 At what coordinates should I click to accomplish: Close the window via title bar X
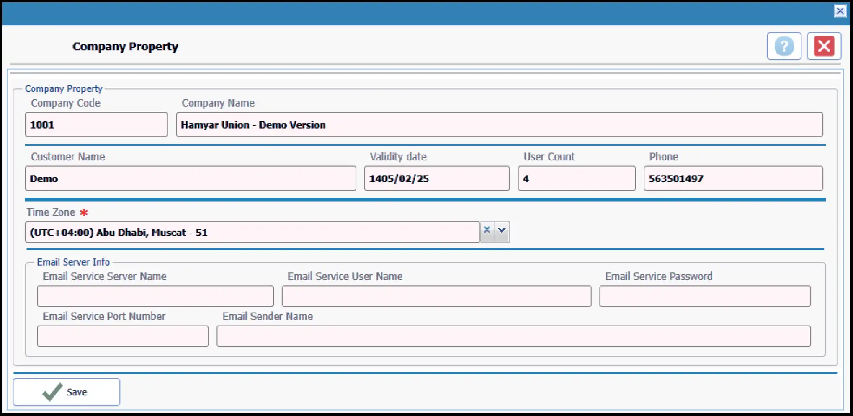tap(840, 11)
